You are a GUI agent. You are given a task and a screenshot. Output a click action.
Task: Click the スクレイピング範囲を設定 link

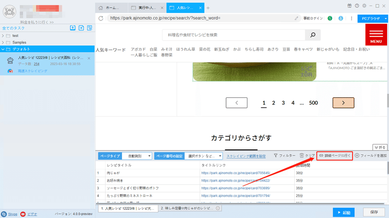click(246, 156)
